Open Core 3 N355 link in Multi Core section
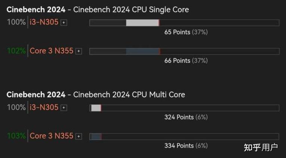286x158 pixels. pyautogui.click(x=52, y=136)
